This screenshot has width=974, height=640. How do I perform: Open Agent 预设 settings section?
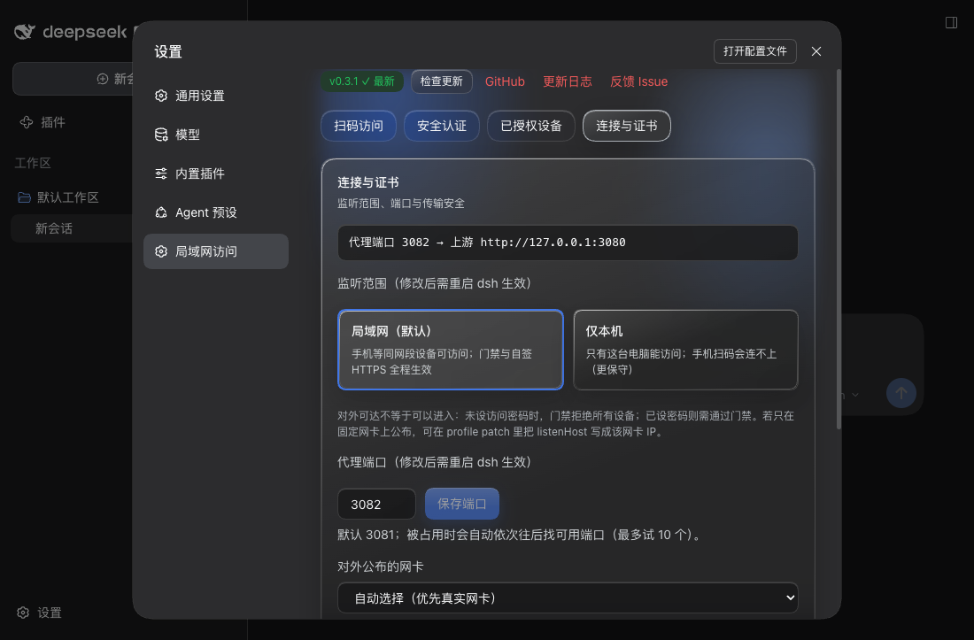[215, 212]
